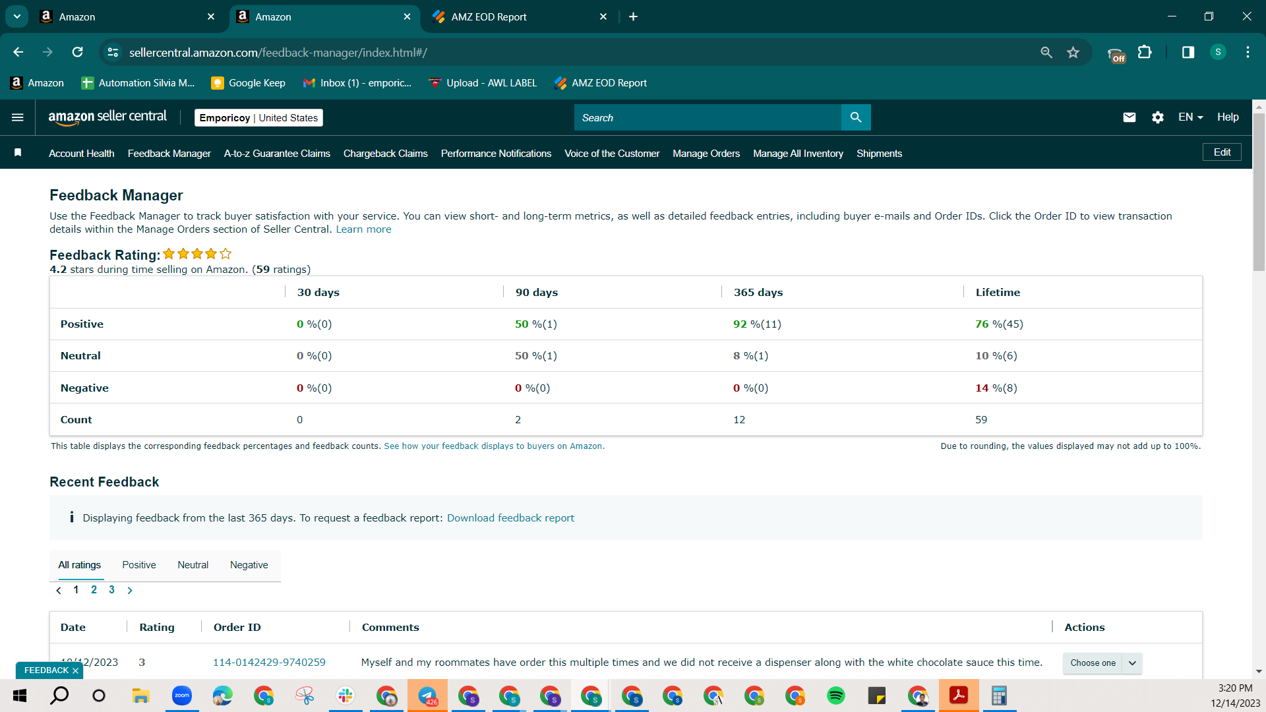Open the Windows Start menu
The image size is (1266, 712).
tap(20, 696)
